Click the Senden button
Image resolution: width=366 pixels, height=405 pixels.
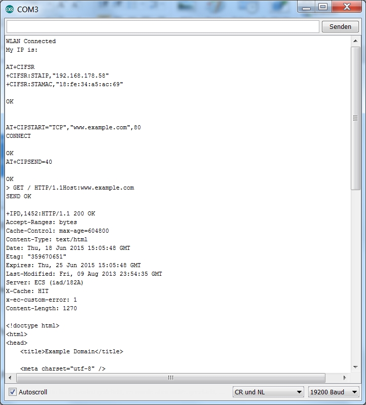pos(340,26)
